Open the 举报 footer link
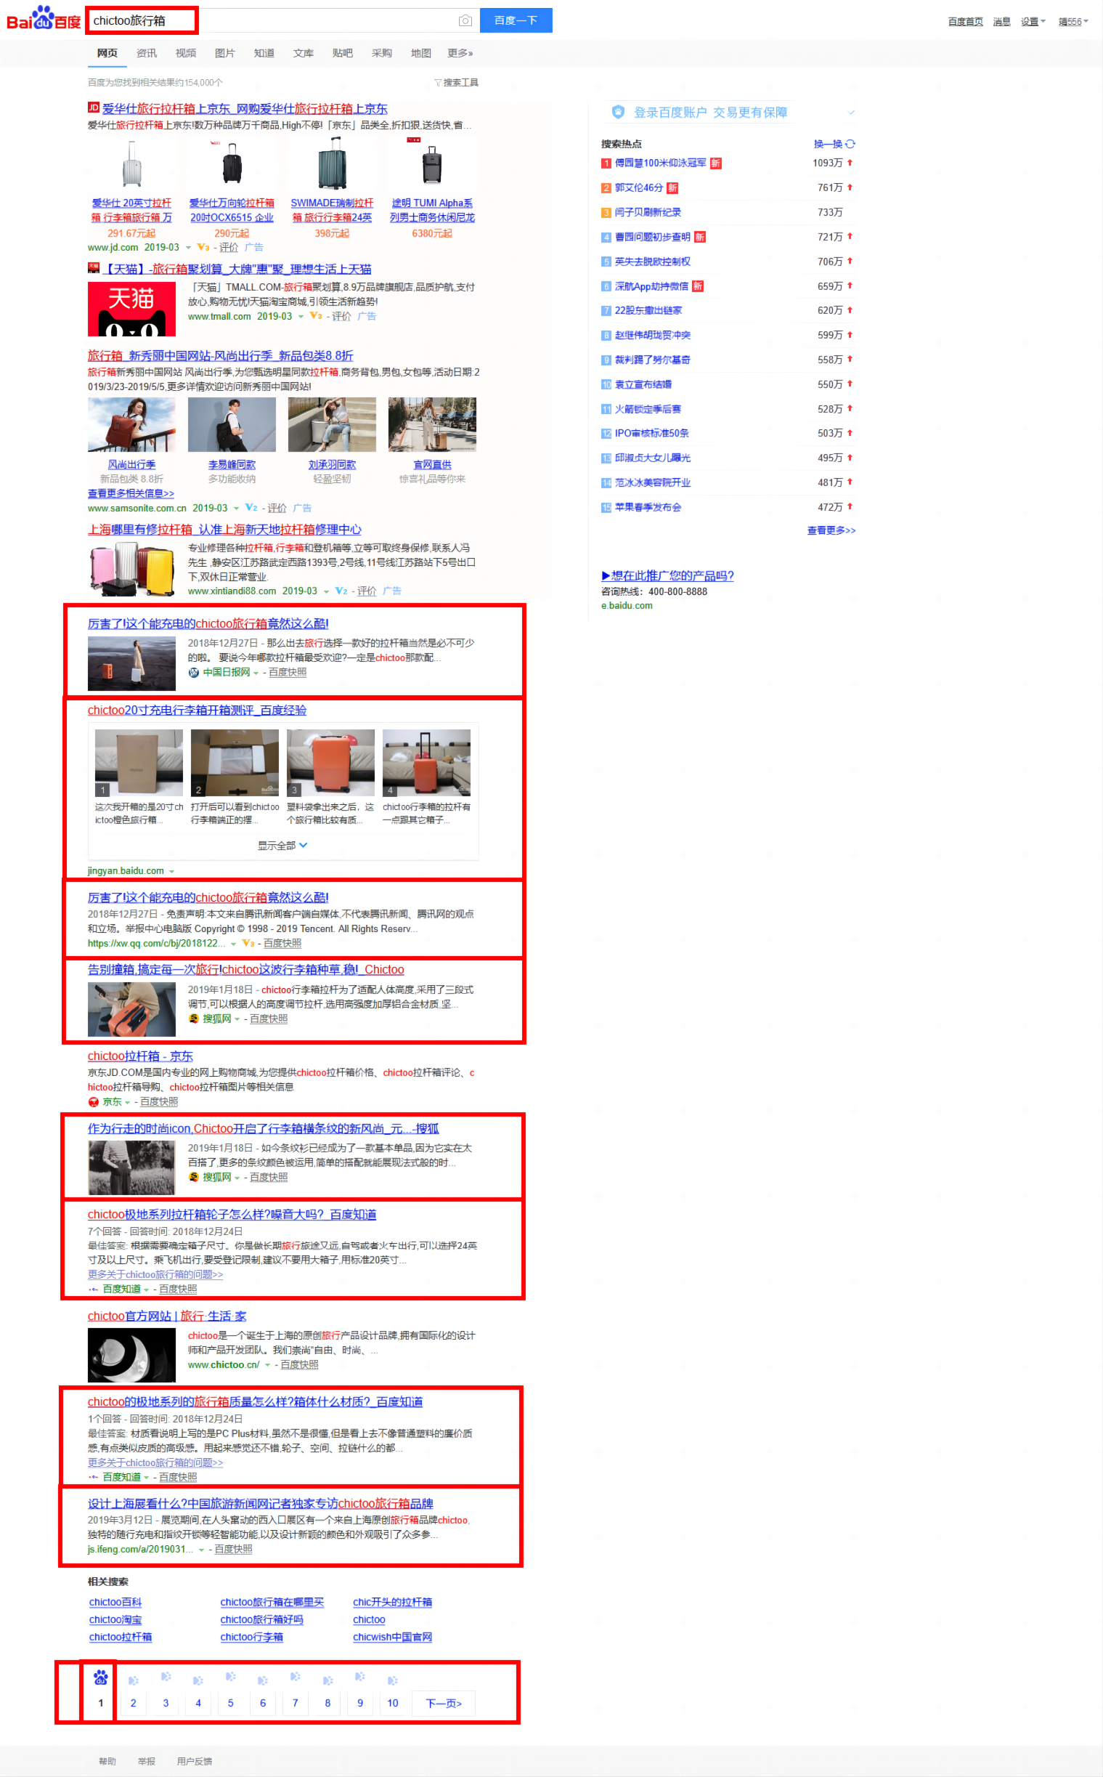Screen dimensions: 1103x1777 [147, 1761]
